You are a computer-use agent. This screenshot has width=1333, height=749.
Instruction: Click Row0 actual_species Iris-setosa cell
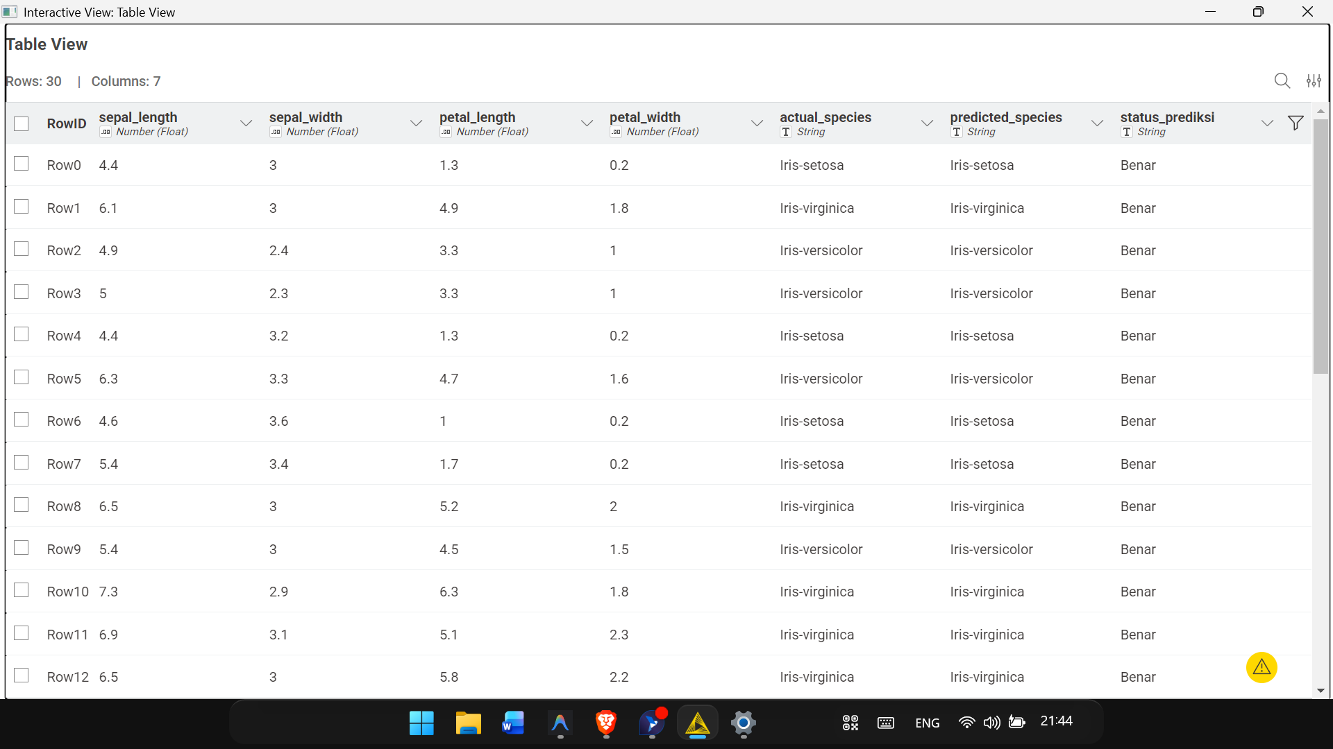click(812, 165)
